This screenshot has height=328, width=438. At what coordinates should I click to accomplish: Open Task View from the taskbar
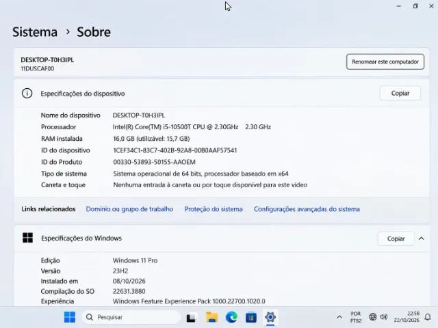coord(192,317)
